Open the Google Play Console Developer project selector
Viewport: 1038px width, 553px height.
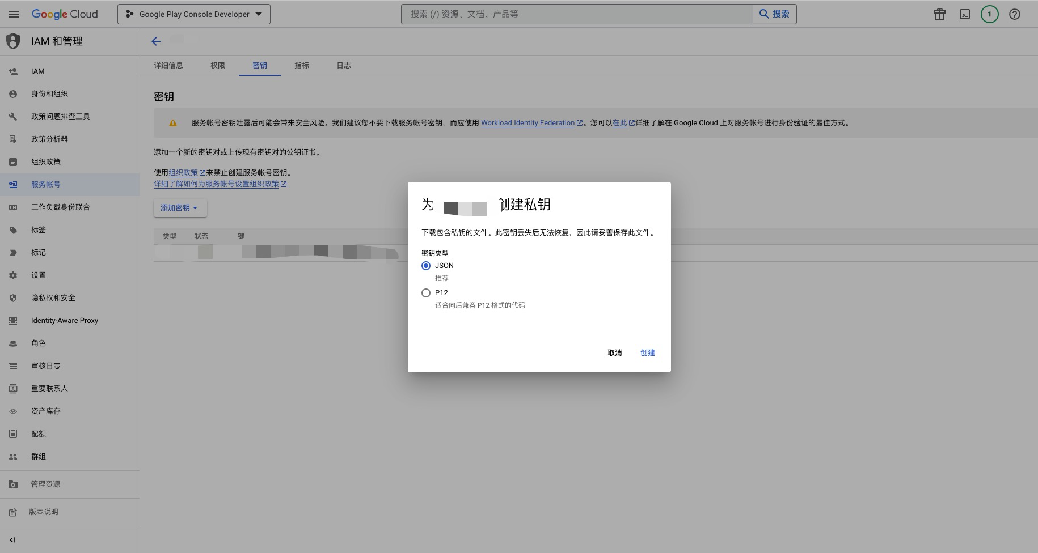pos(194,14)
